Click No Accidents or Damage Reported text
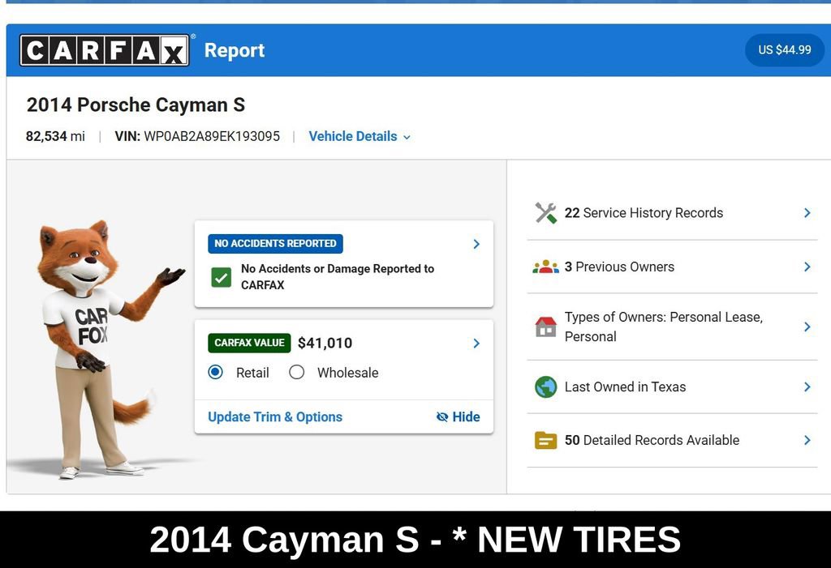This screenshot has height=568, width=831. [337, 277]
